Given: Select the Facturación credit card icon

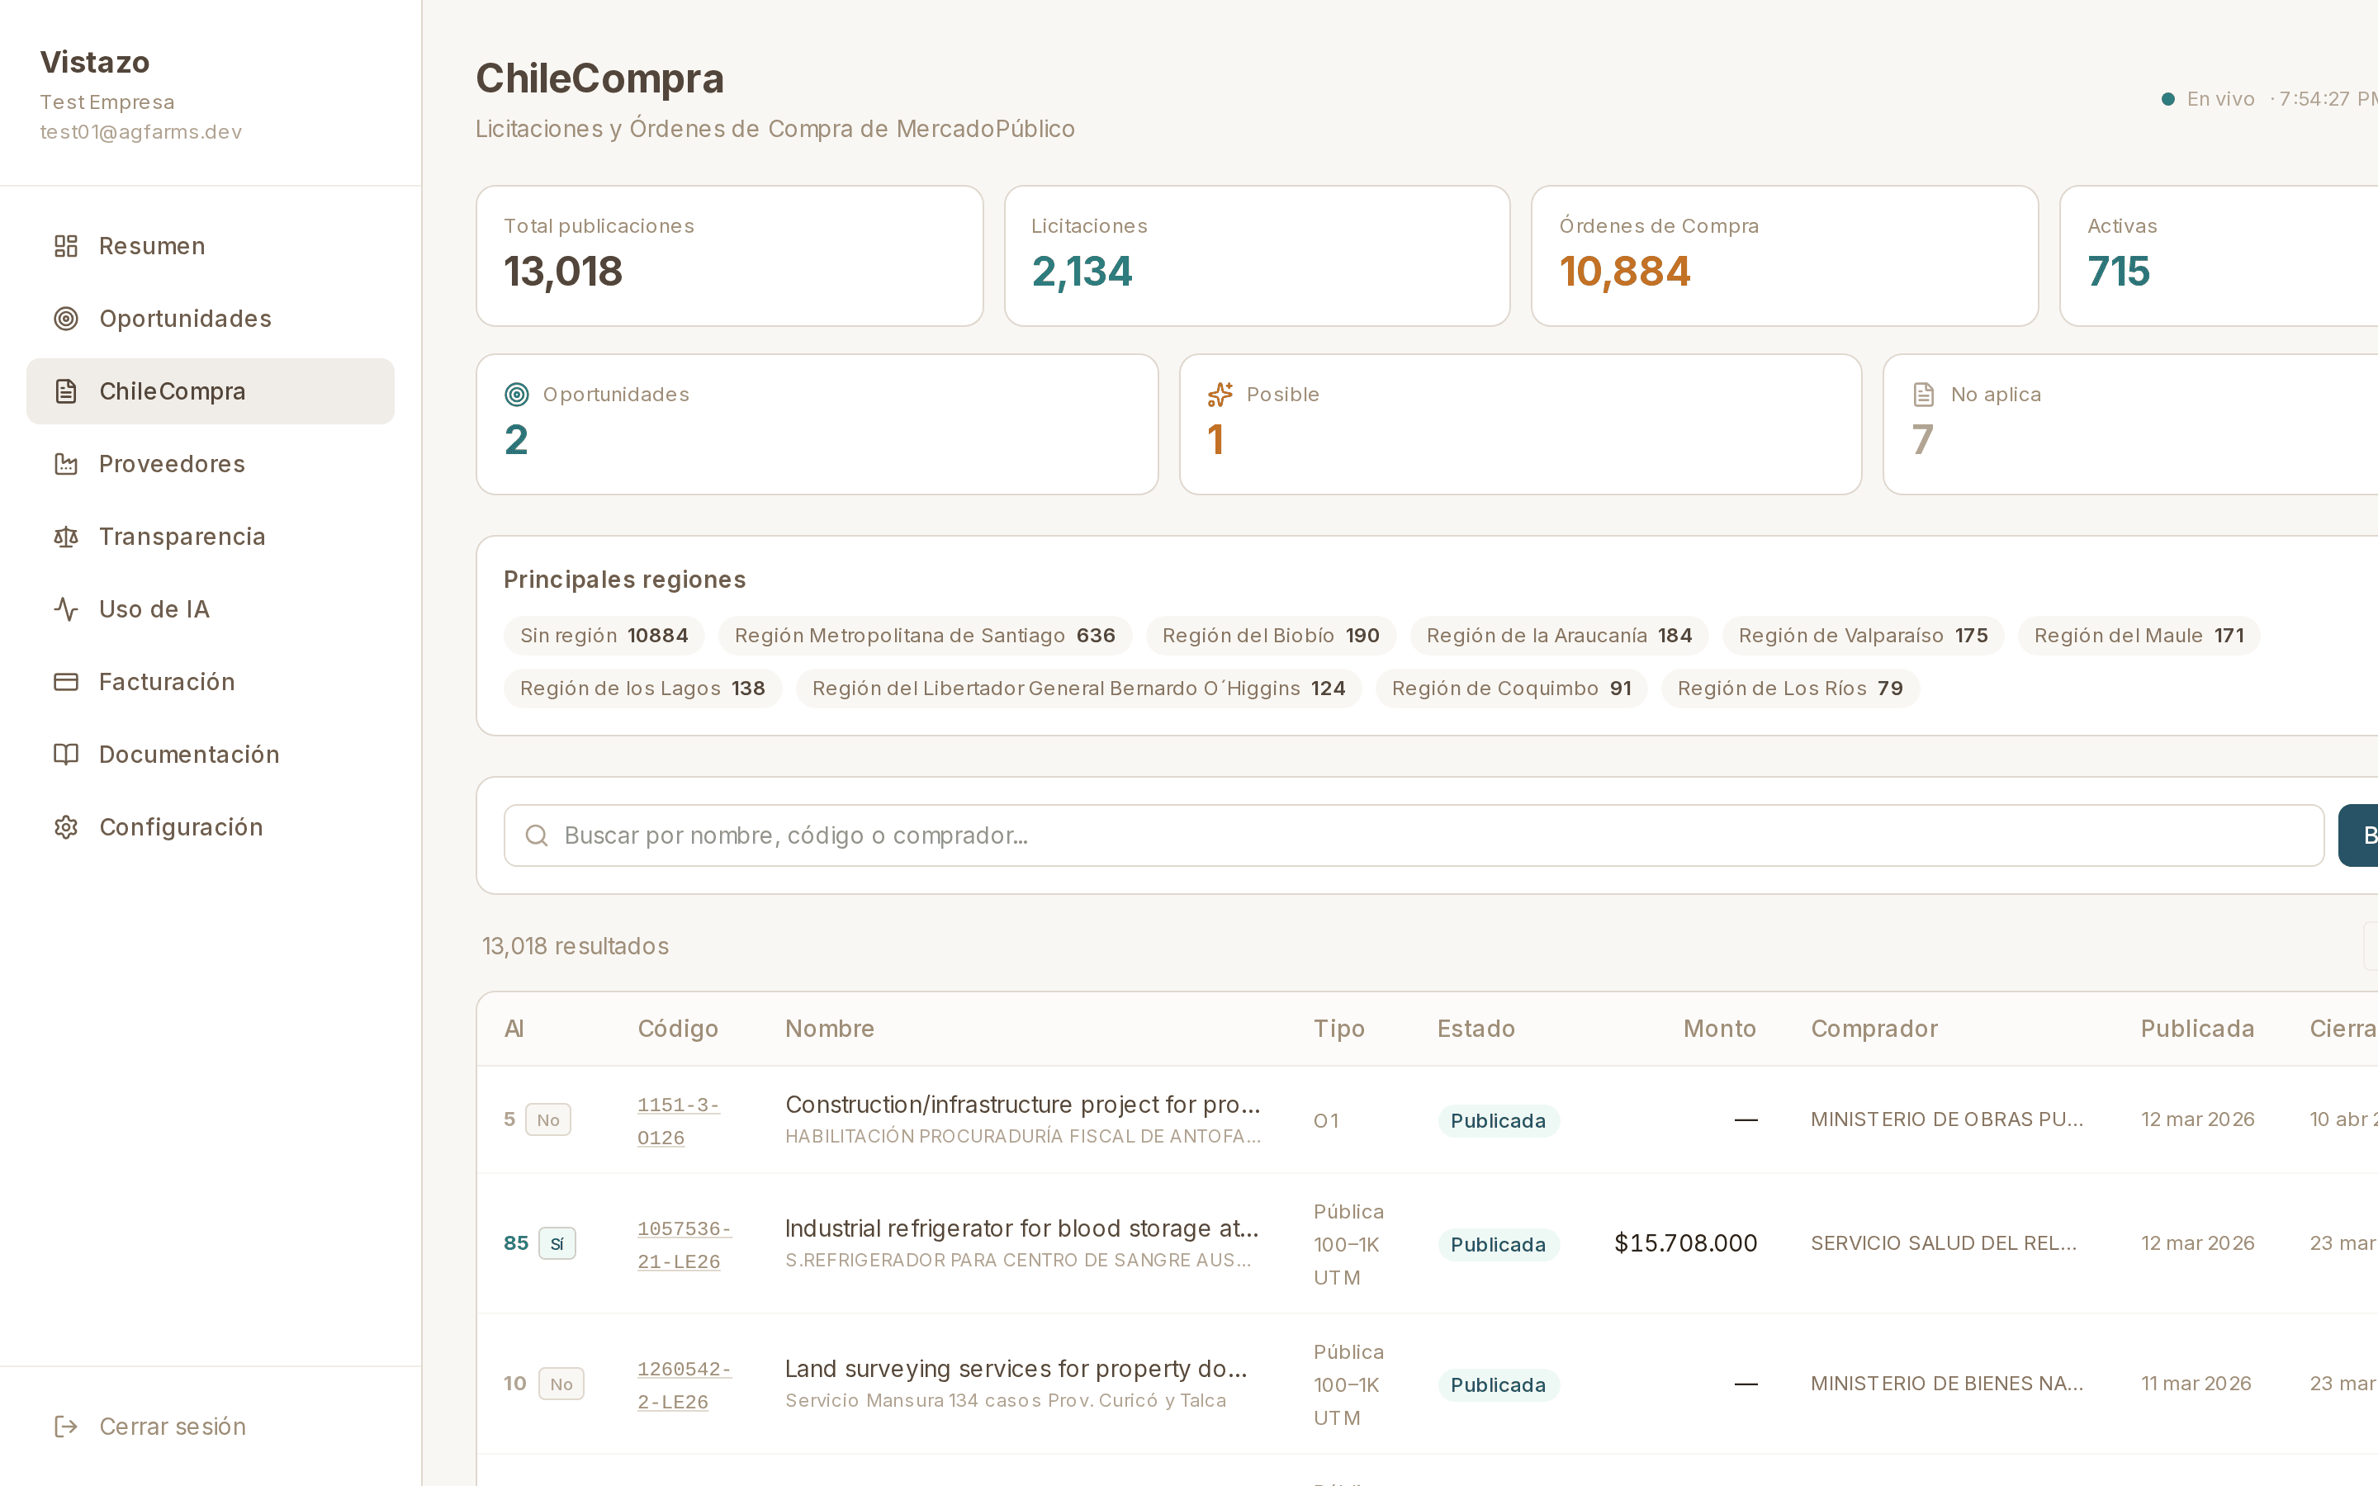Looking at the screenshot, I should pos(65,681).
